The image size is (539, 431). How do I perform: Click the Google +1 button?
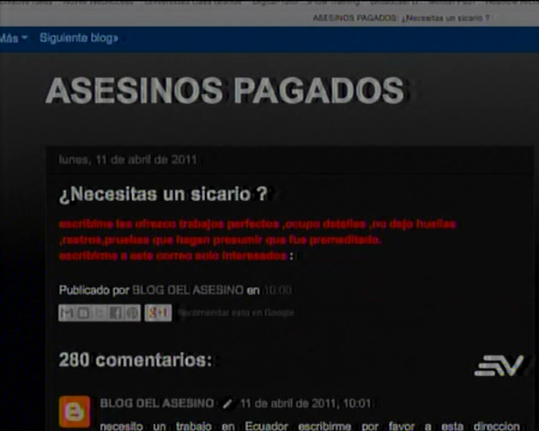pos(157,312)
